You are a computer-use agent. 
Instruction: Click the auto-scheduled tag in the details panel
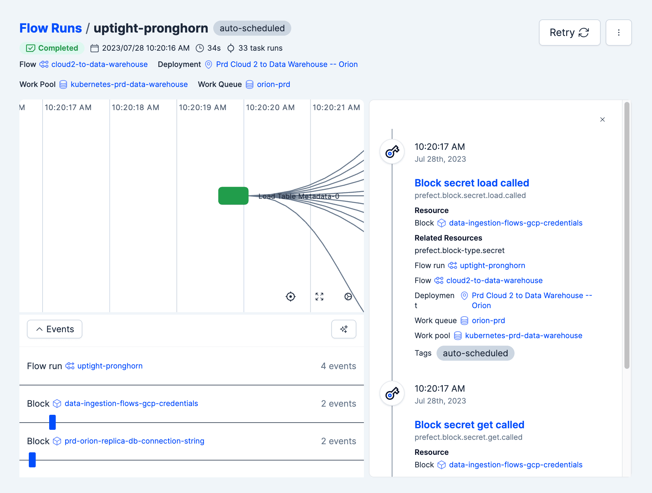(x=475, y=353)
